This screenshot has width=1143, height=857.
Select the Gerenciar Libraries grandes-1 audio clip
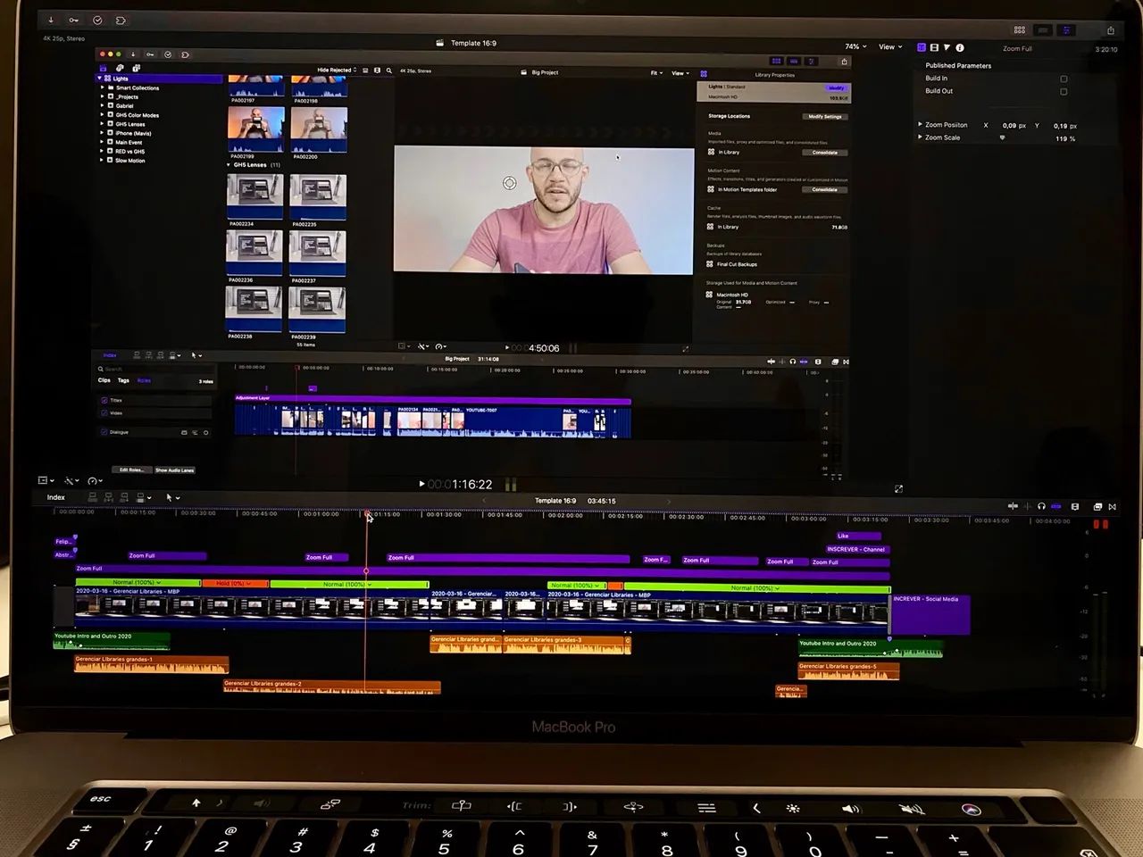coord(151,665)
